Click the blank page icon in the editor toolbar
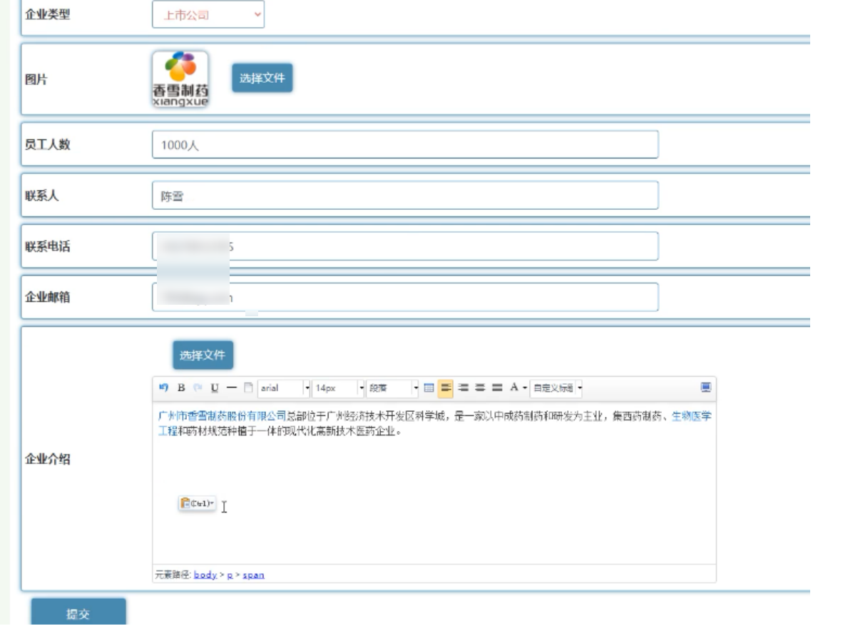843x626 pixels. 248,388
